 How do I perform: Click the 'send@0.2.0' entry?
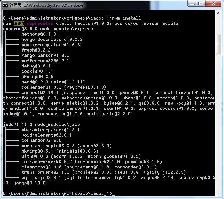pyautogui.click(x=35, y=82)
